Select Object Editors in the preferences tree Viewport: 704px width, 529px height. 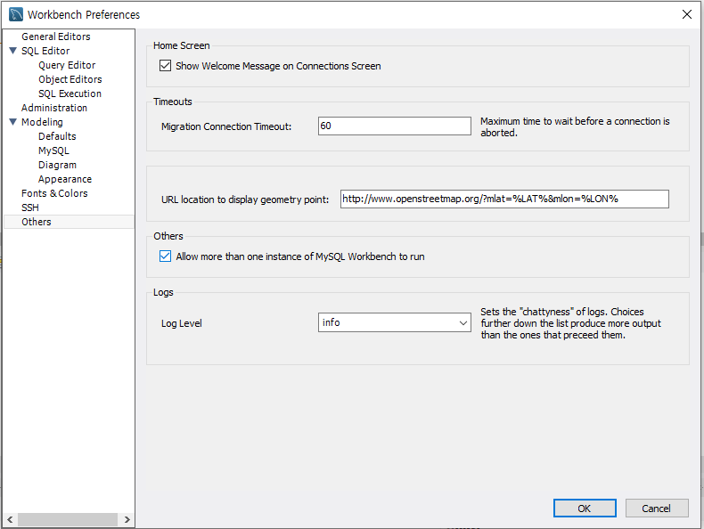pos(70,79)
